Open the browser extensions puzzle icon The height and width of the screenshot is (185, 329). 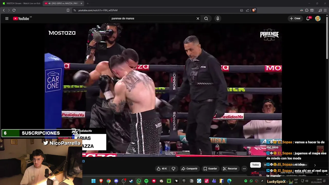(x=307, y=10)
